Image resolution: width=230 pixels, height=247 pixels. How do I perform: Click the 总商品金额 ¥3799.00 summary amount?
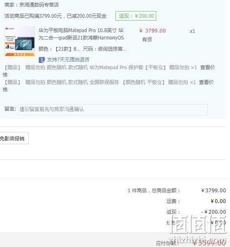point(214,191)
